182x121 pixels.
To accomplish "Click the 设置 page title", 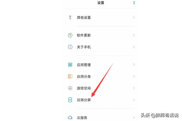I will click(101, 3).
